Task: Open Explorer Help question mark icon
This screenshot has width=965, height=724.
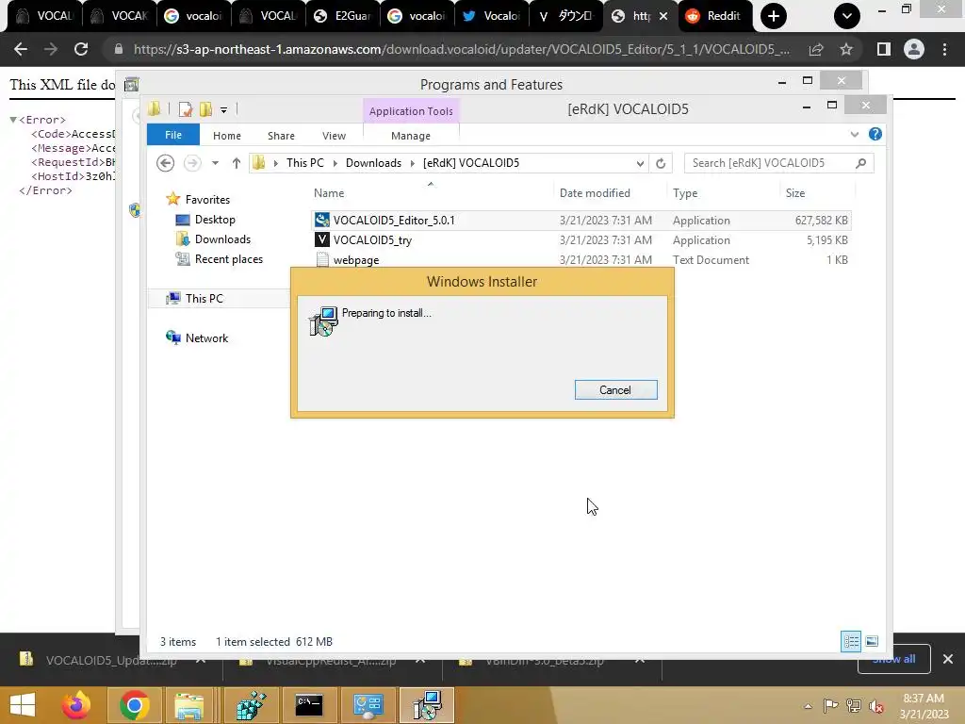Action: point(875,134)
